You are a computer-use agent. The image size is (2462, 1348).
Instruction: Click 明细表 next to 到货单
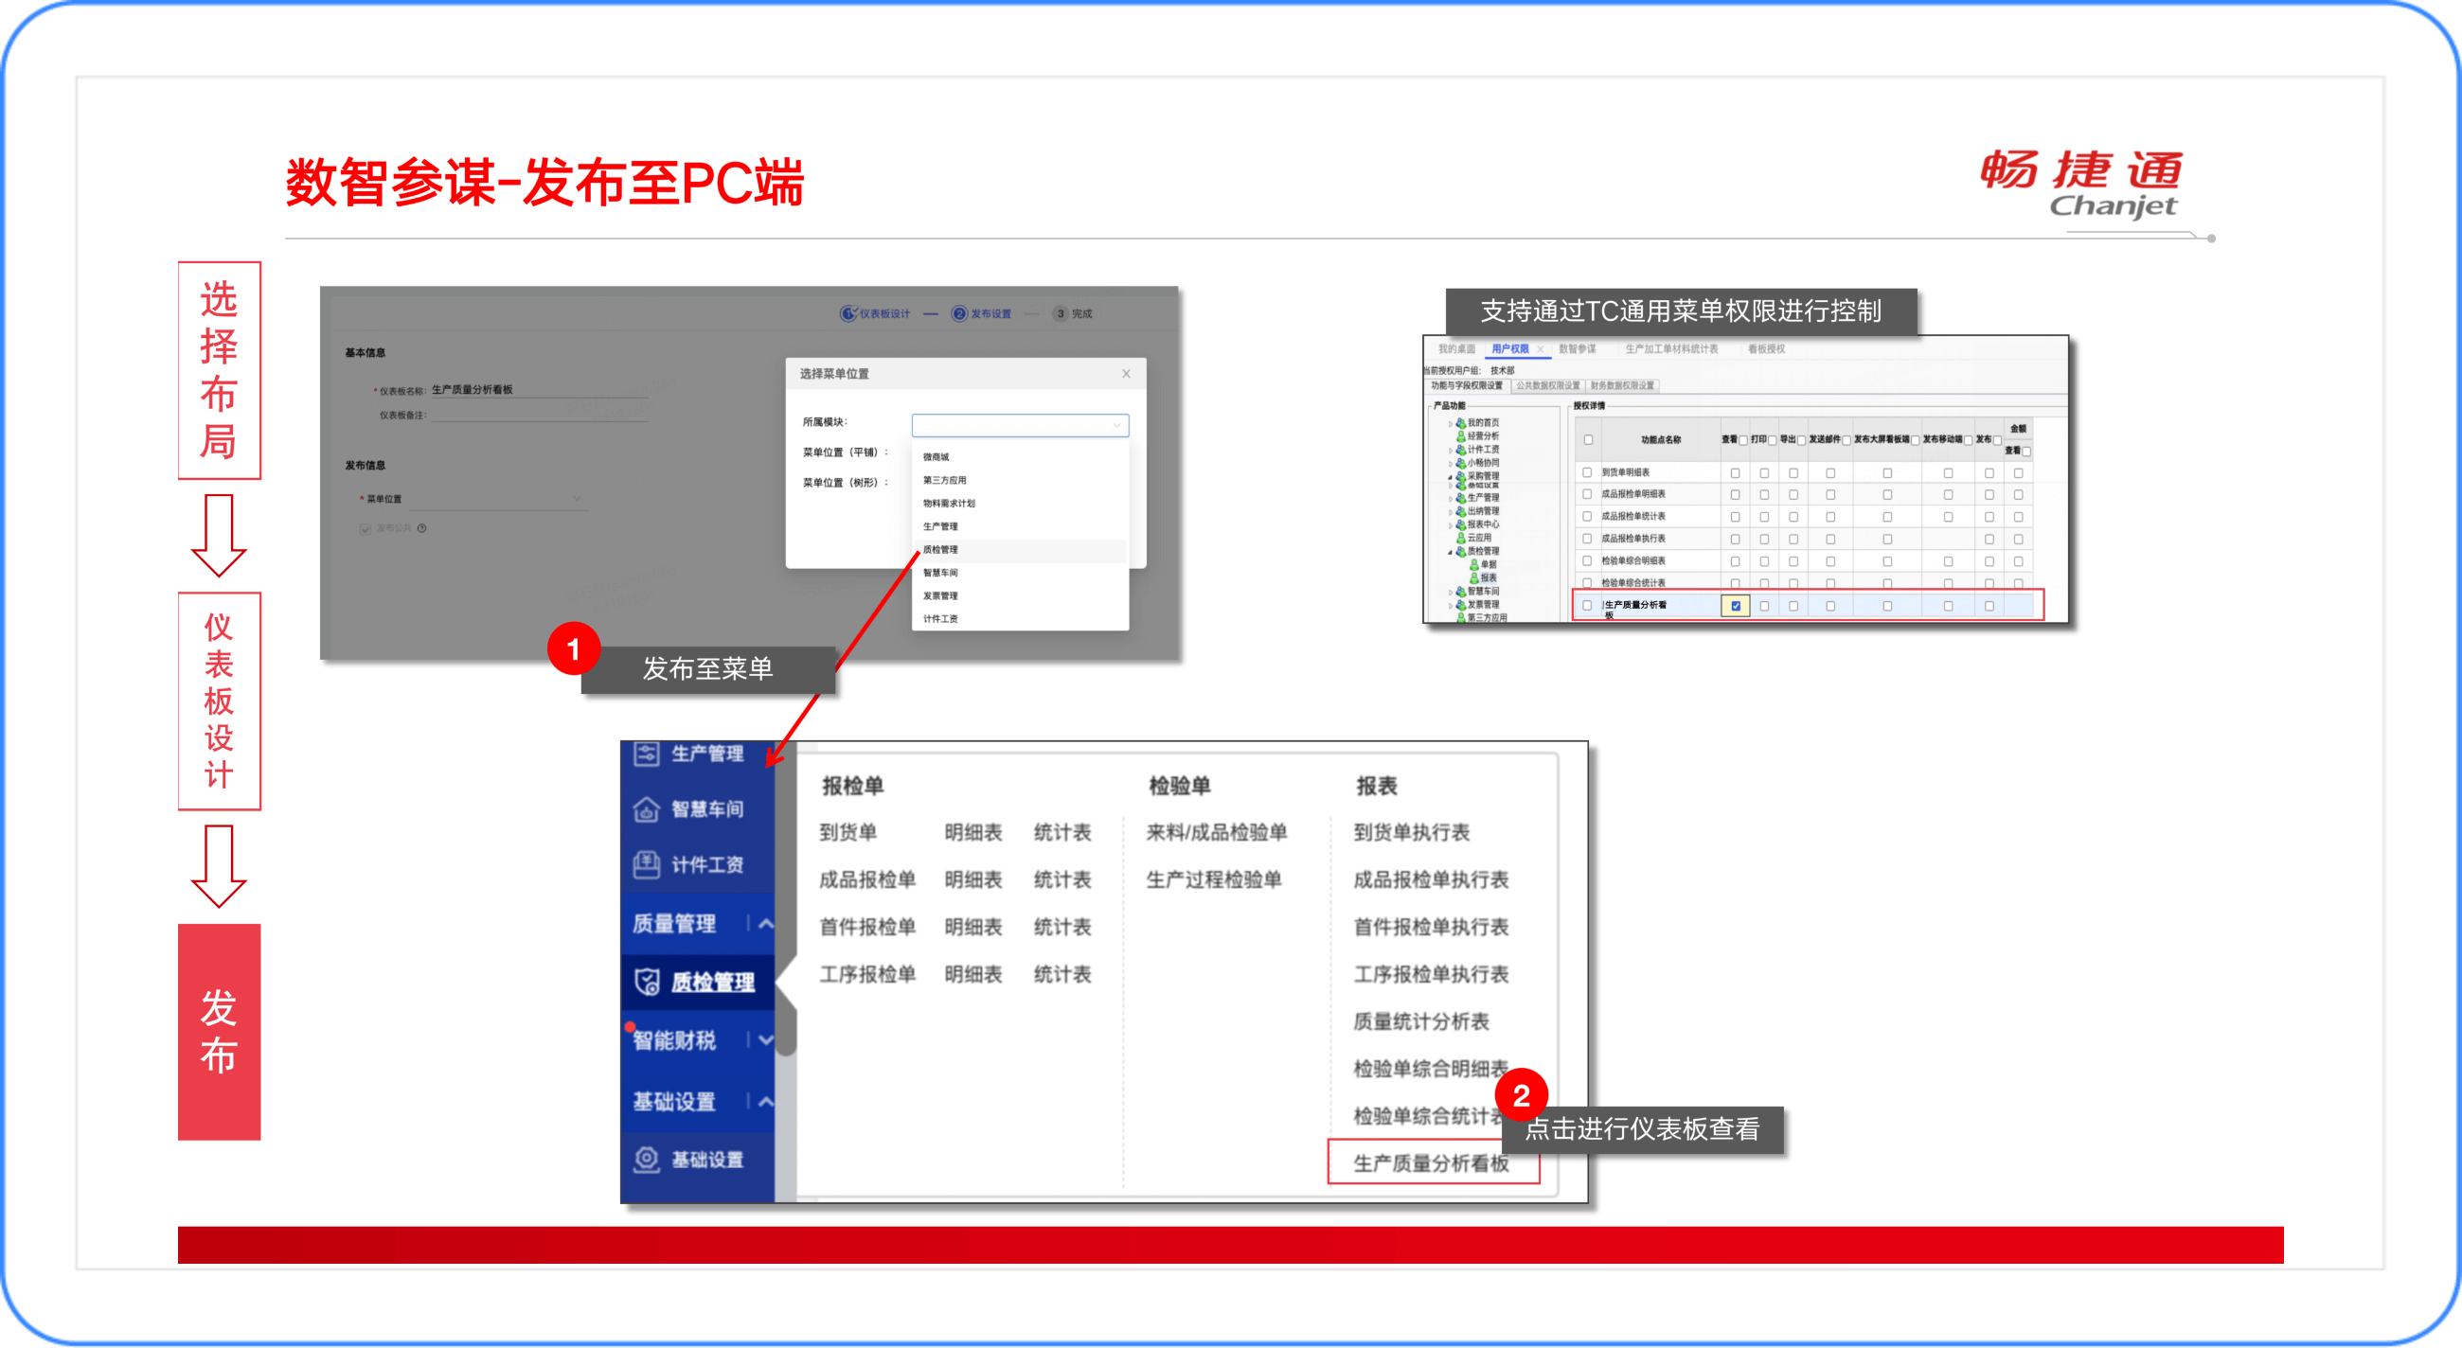pyautogui.click(x=972, y=832)
